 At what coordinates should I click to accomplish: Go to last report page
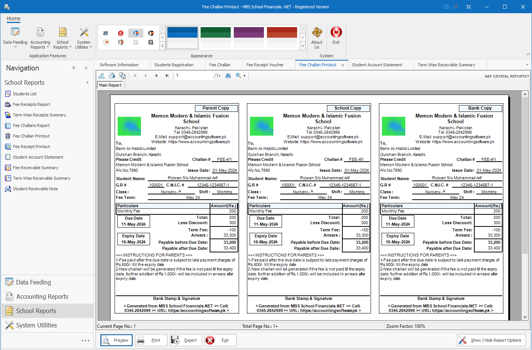pos(167,75)
